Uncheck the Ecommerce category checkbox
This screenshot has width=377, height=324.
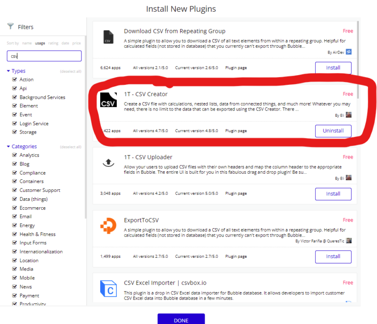15,208
